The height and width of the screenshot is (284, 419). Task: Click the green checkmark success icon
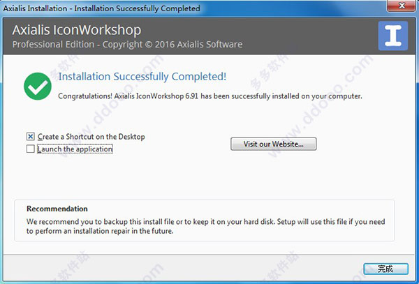click(38, 87)
